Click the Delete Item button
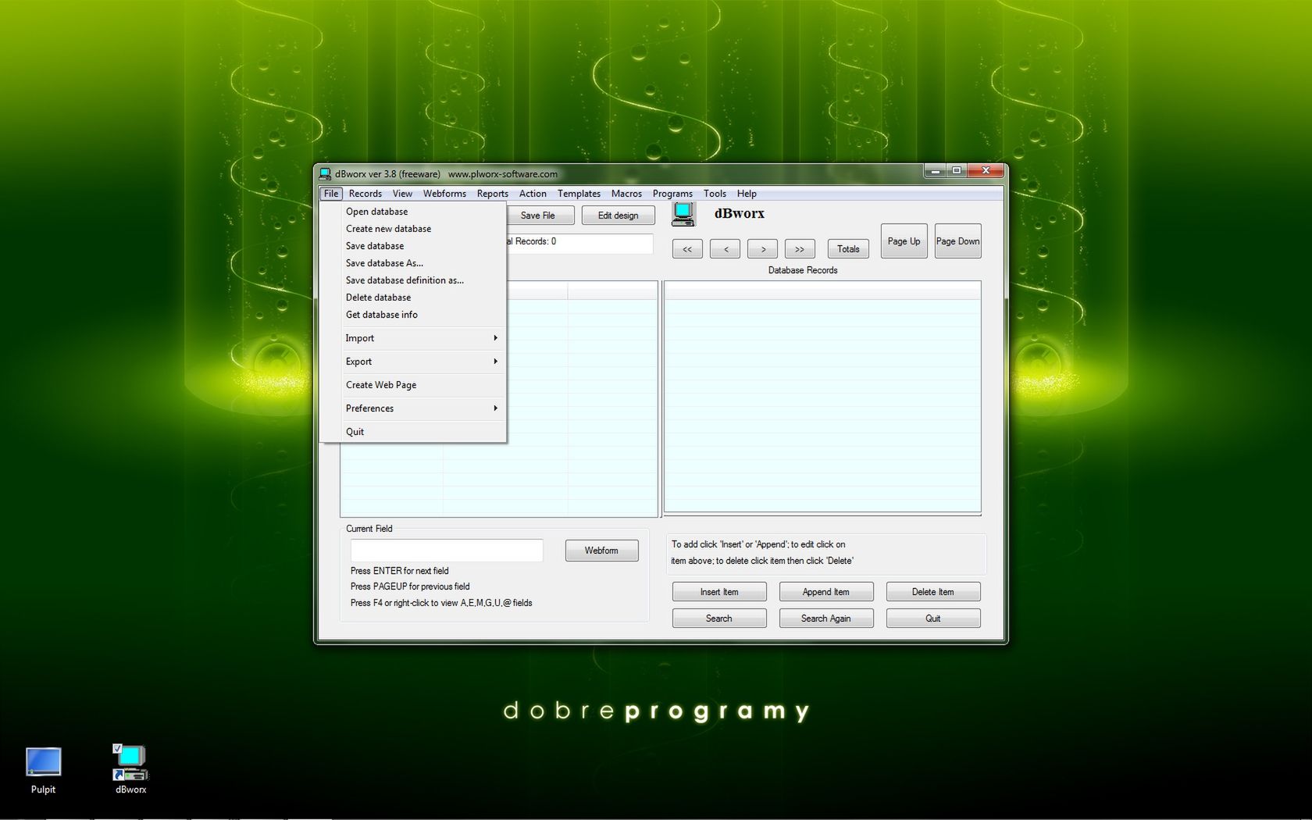This screenshot has height=820, width=1312. pyautogui.click(x=933, y=592)
